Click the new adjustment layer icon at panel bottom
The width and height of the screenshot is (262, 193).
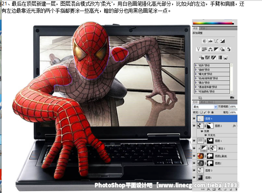[x=220, y=189]
